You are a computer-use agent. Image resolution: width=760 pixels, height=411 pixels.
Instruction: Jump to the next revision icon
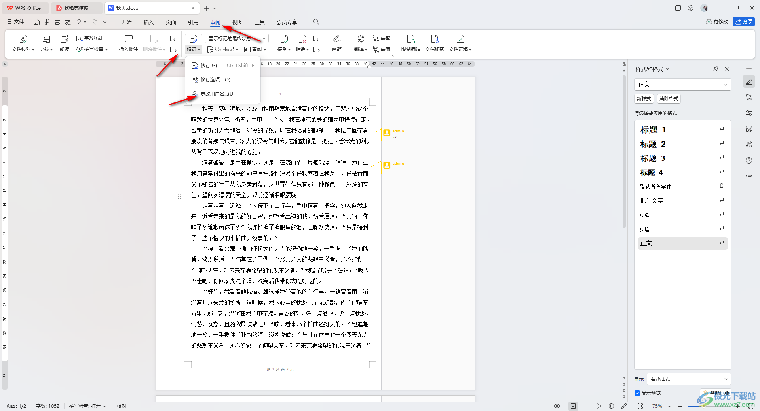[317, 49]
